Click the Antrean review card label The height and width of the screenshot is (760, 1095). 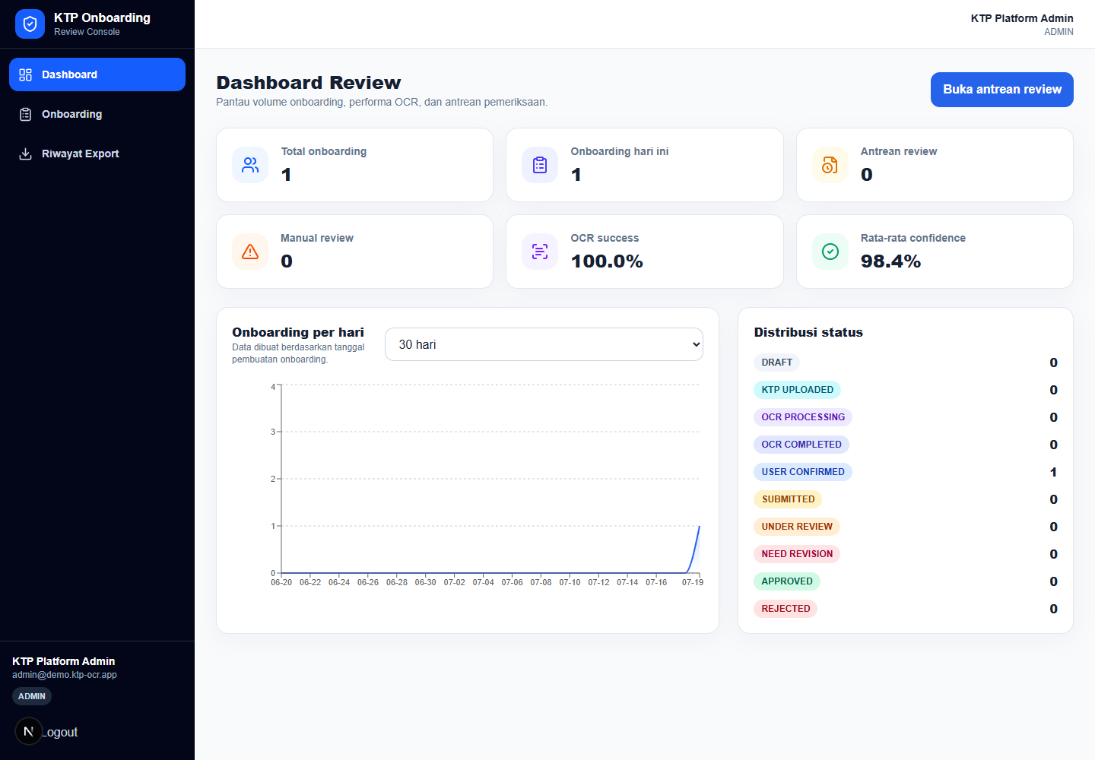click(899, 151)
